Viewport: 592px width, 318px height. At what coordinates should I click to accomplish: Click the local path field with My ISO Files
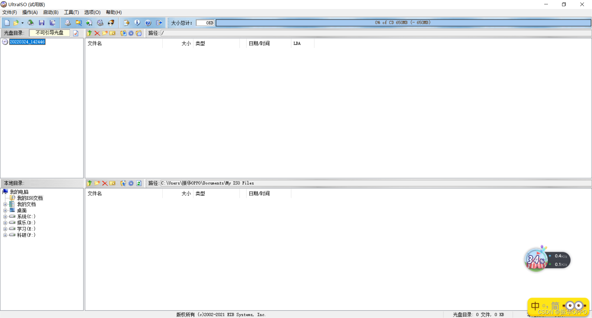pyautogui.click(x=376, y=183)
